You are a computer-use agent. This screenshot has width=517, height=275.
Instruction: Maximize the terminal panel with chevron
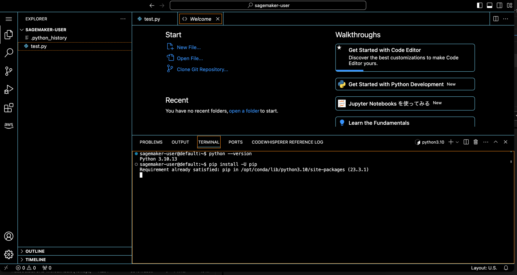coord(496,142)
